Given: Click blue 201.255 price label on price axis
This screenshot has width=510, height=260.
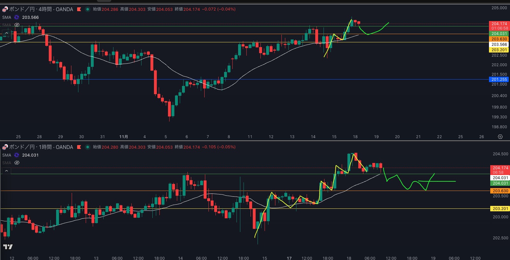Looking at the screenshot, I should [499, 80].
